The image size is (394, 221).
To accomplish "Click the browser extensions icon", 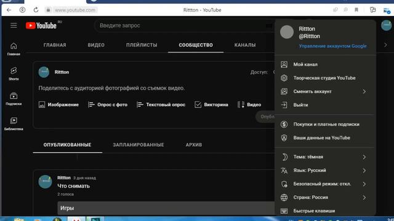I will [372, 10].
